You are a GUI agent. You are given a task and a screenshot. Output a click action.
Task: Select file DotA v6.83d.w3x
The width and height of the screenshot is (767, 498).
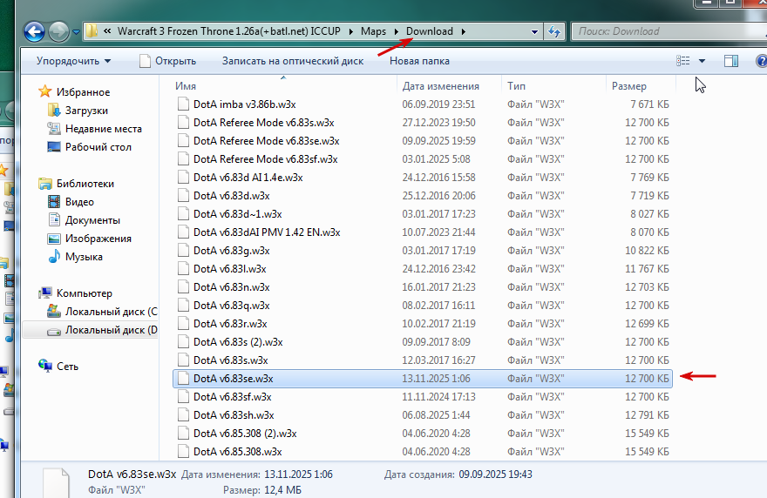(x=231, y=196)
